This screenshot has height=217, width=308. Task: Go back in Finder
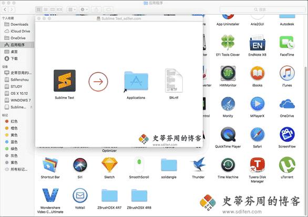(x=5, y=9)
